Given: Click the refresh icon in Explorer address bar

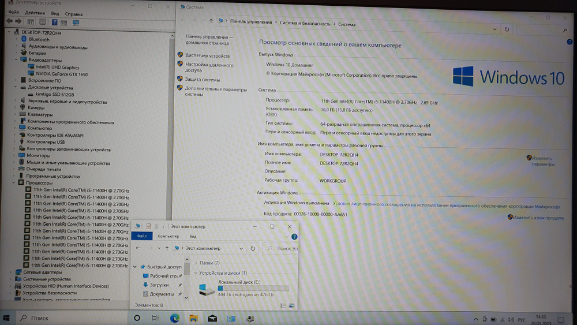Looking at the screenshot, I should 253,248.
